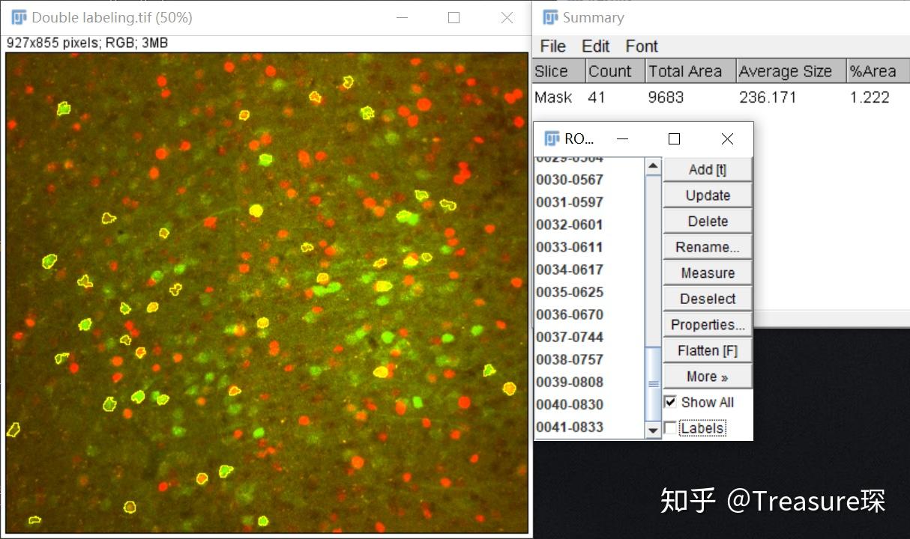Flatten the overlay with Flatten [F]
This screenshot has height=539, width=910.
707,350
